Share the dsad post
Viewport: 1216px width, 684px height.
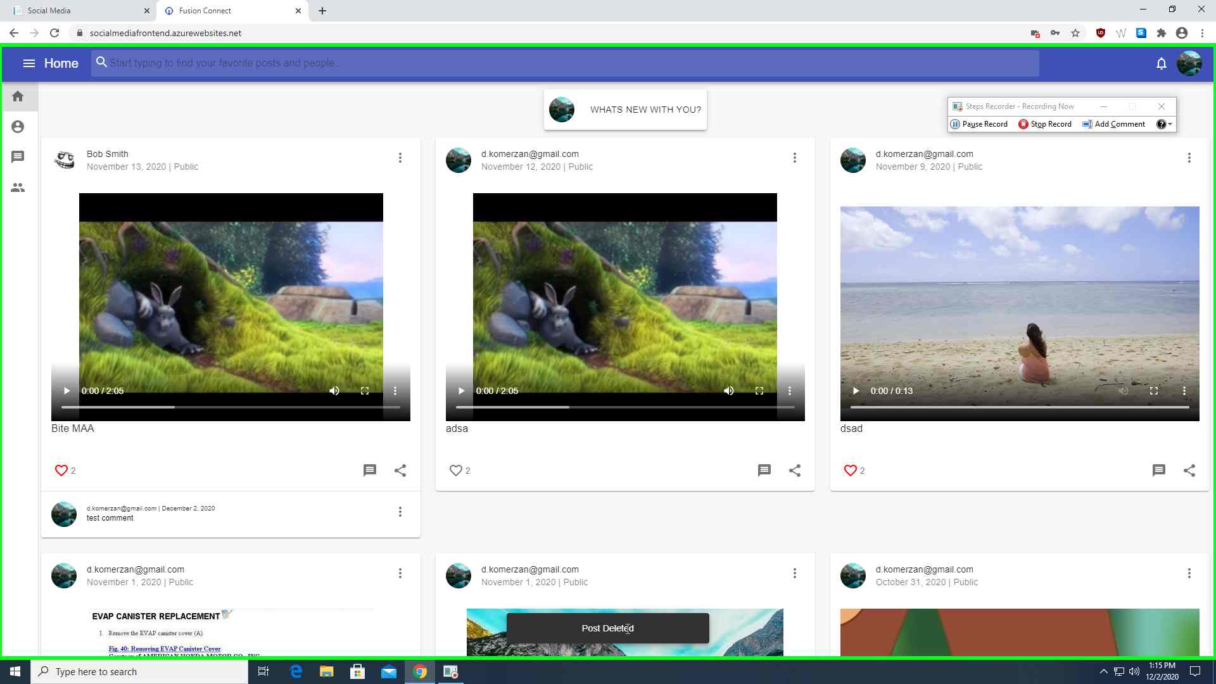click(x=1189, y=471)
